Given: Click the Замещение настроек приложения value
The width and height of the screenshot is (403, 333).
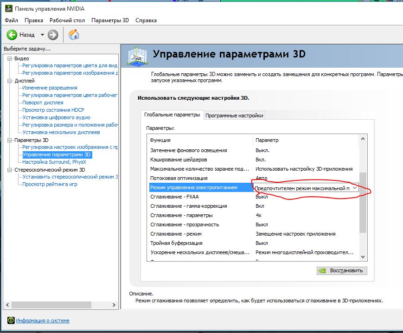Looking at the screenshot, I should coord(295,234).
